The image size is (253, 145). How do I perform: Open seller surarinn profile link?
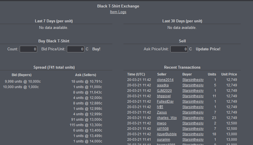pos(164,140)
